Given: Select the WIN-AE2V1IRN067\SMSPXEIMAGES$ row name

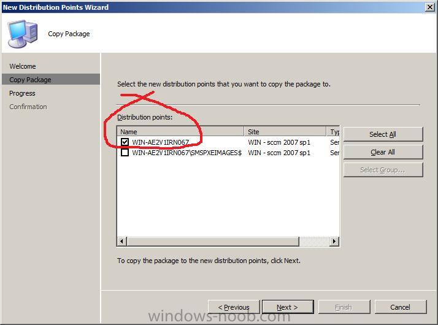Looking at the screenshot, I should tap(187, 153).
